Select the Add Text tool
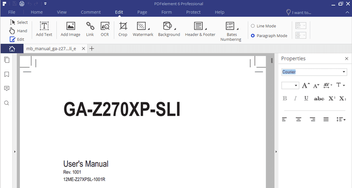Viewport: 352px width, 188px height. pyautogui.click(x=44, y=29)
